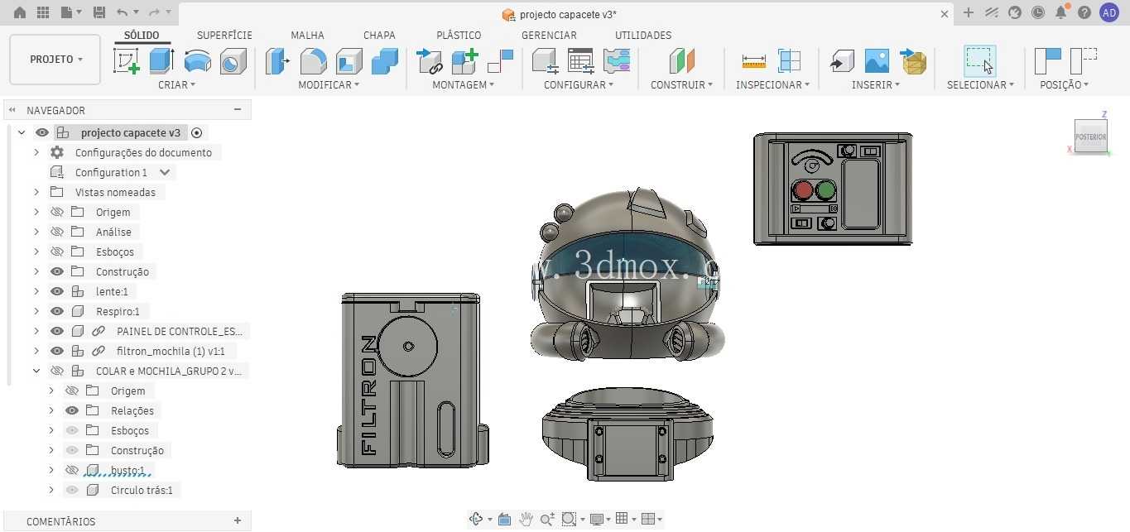Image resolution: width=1130 pixels, height=532 pixels.
Task: Click the POSTERIOR face of the view cube
Action: pos(1090,137)
